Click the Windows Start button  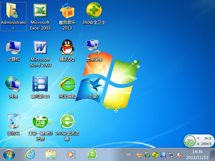coord(9,154)
